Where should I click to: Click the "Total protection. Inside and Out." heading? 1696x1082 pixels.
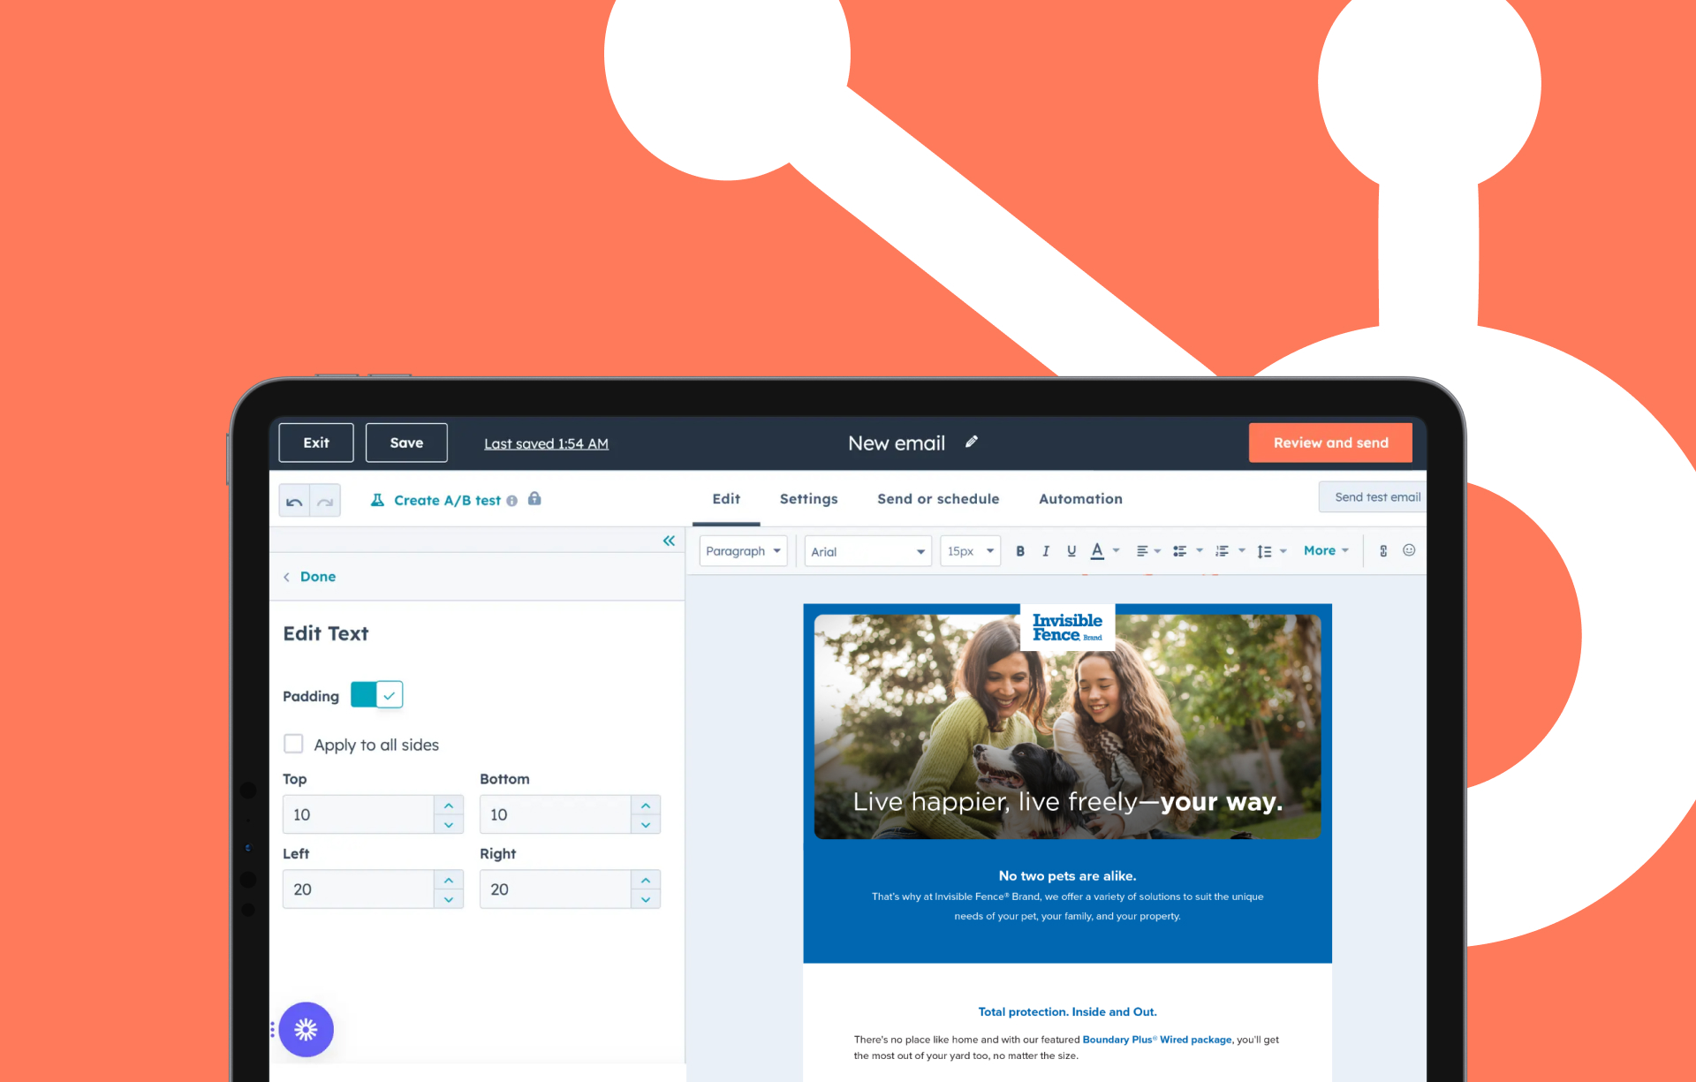(x=1067, y=1012)
